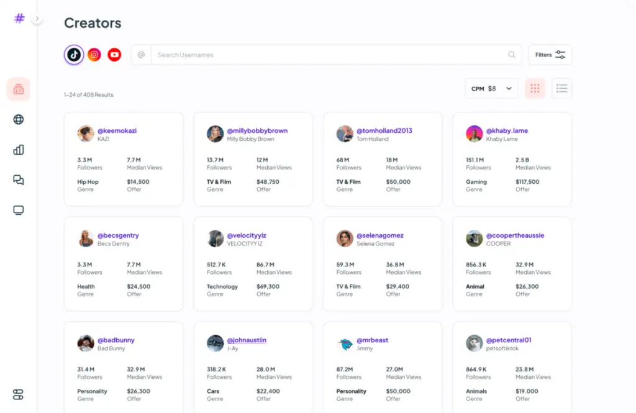Click the Cars genre label

213,391
